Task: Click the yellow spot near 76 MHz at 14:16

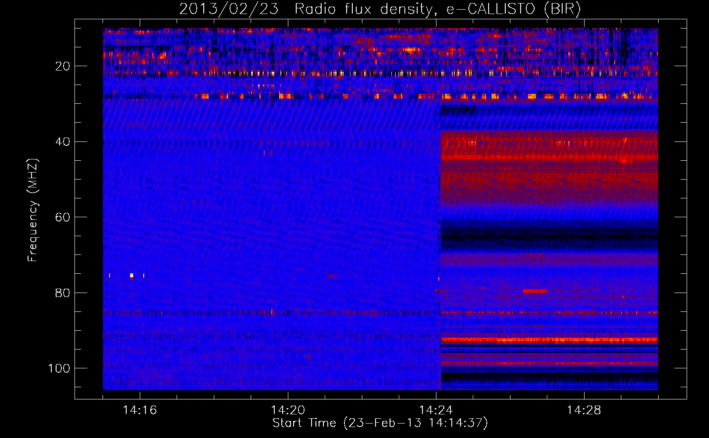Action: point(131,276)
